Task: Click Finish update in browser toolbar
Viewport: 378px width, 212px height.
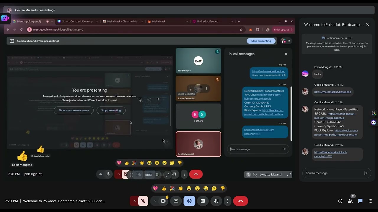Action: tap(283, 29)
